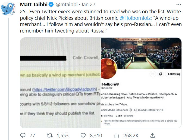Screen dimensions: 185x140
Task: Retweet this post via the retweet icon
Action: (x=50, y=135)
